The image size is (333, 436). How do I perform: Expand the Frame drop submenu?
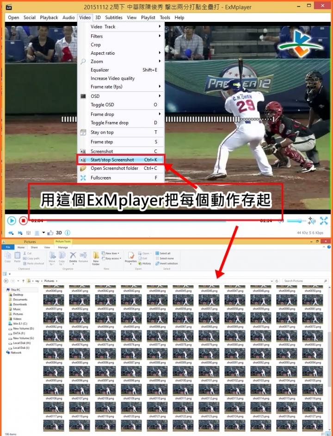tap(121, 114)
